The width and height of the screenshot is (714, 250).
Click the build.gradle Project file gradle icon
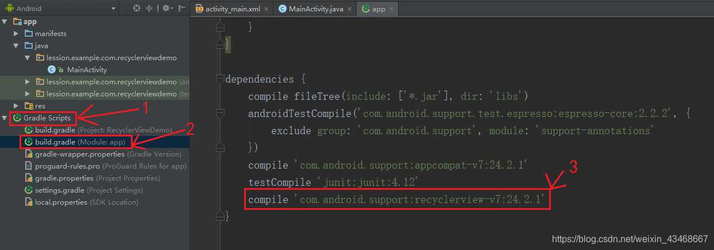(x=29, y=130)
